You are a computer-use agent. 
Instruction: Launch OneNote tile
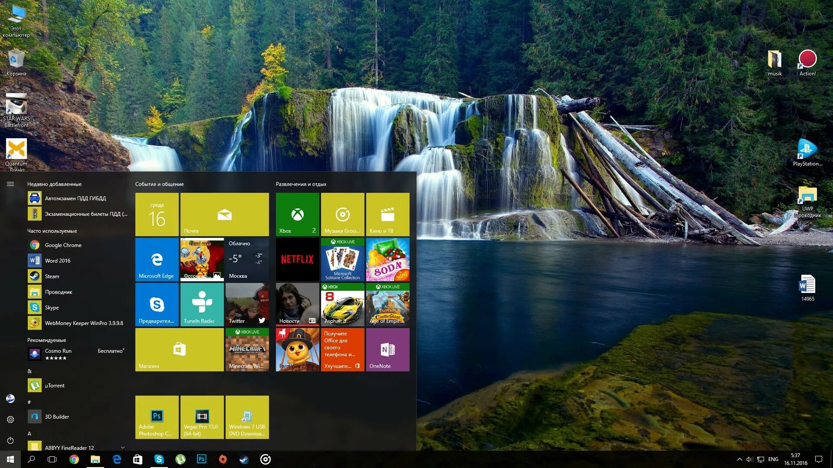click(x=387, y=349)
